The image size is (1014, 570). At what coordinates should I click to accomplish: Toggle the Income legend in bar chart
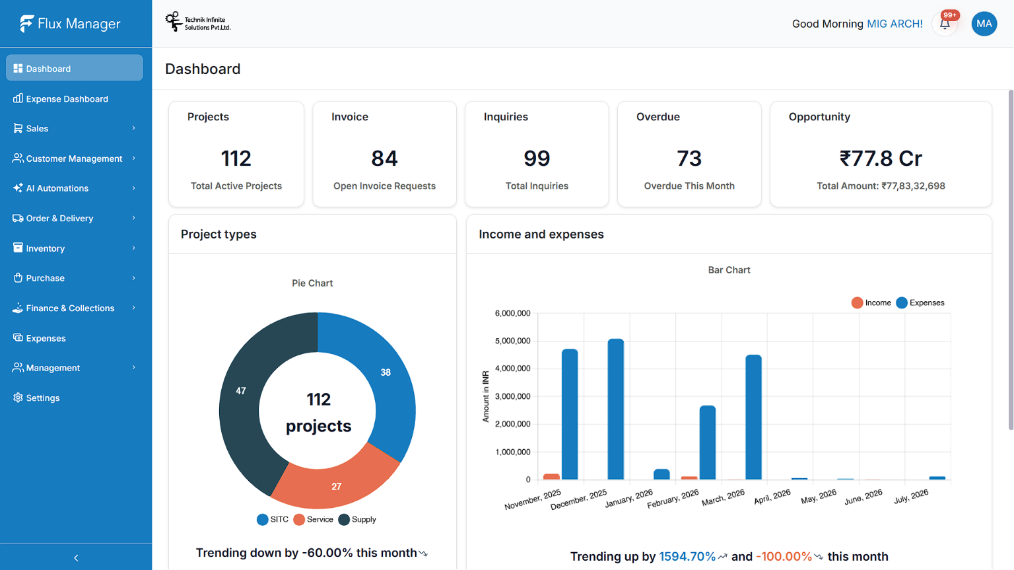(871, 303)
